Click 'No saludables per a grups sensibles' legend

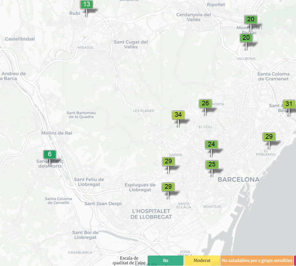[257, 261]
